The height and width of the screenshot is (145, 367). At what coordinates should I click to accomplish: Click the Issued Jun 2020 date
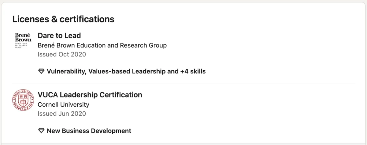(62, 114)
